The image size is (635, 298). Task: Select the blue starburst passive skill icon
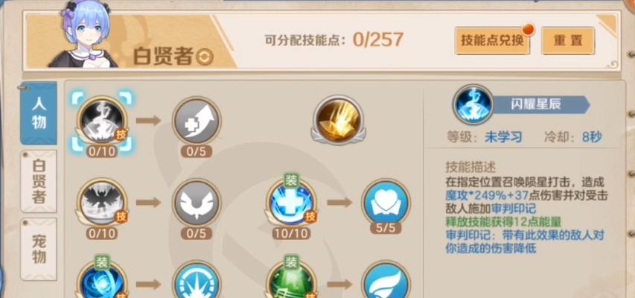[197, 282]
